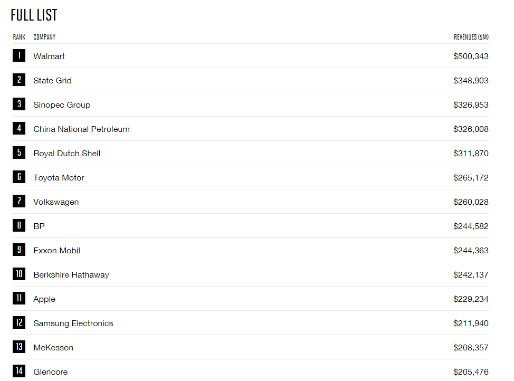
Task: Click the rank 7 badge for Volkswagen
Action: point(19,201)
